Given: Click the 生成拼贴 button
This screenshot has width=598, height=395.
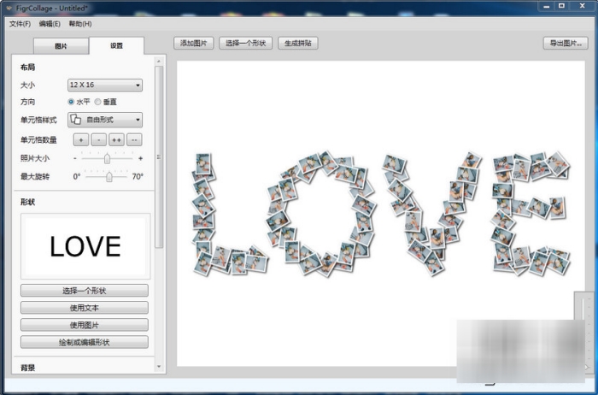Looking at the screenshot, I should [x=297, y=43].
